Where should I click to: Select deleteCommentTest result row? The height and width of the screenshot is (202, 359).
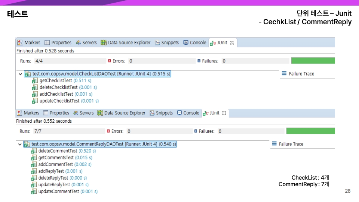pos(64,151)
